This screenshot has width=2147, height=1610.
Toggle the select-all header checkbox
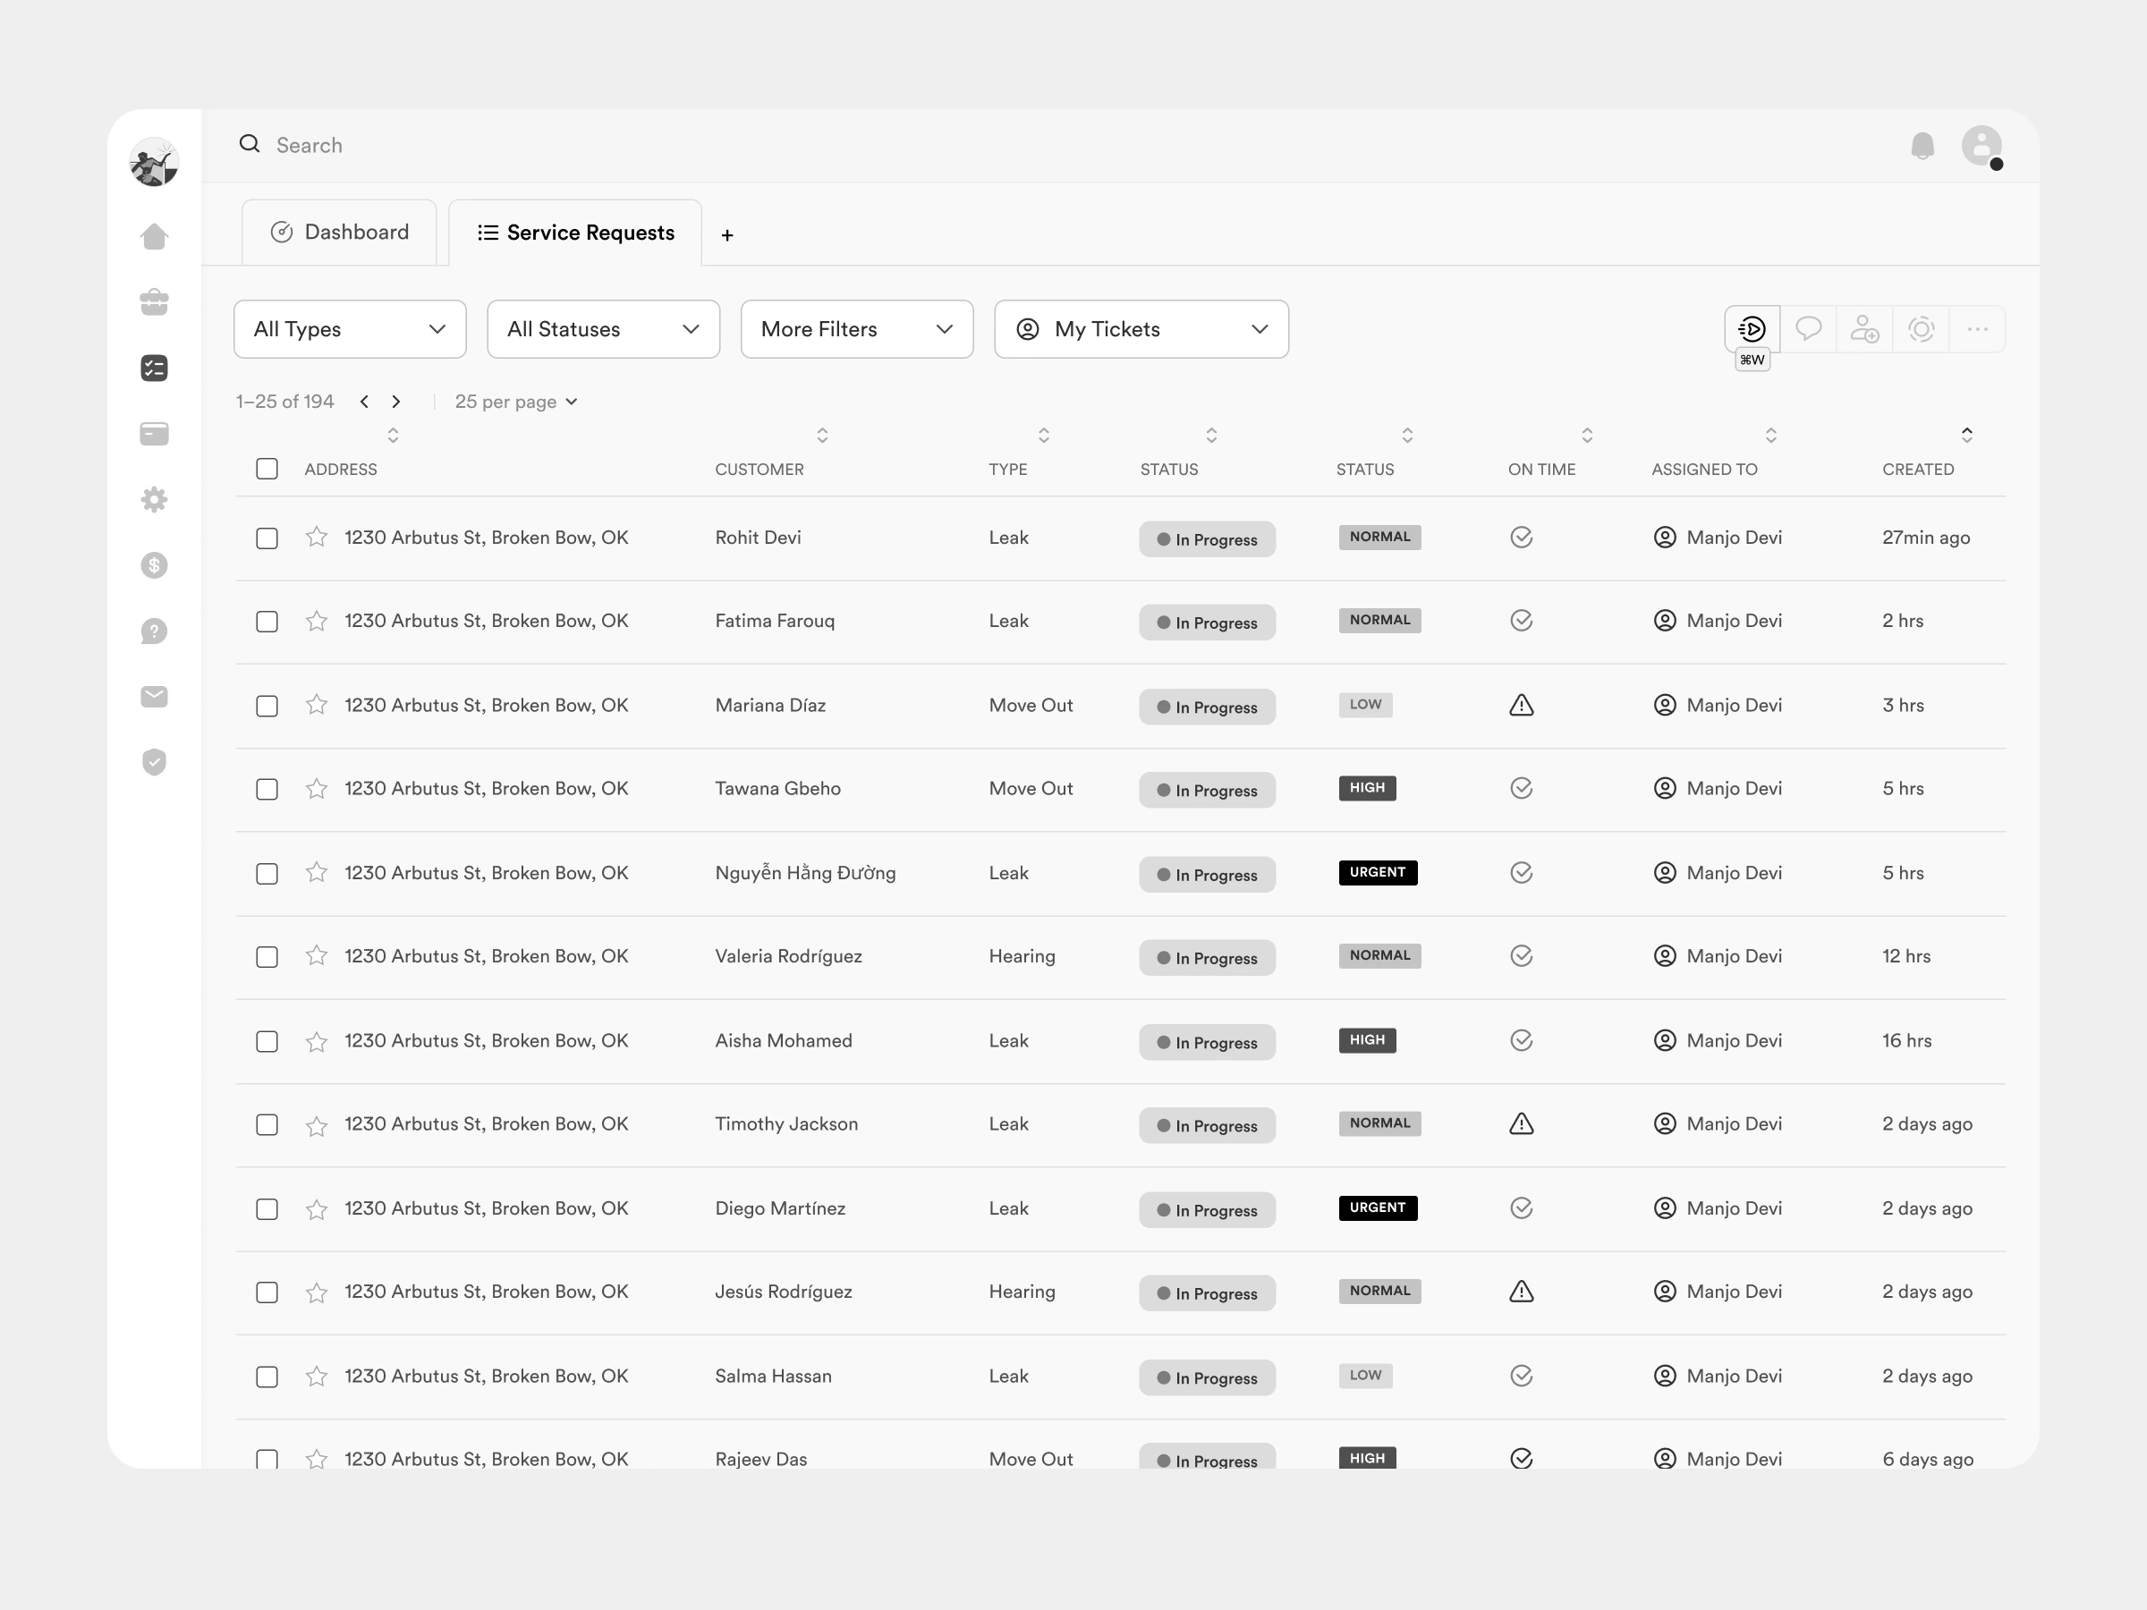(x=267, y=469)
